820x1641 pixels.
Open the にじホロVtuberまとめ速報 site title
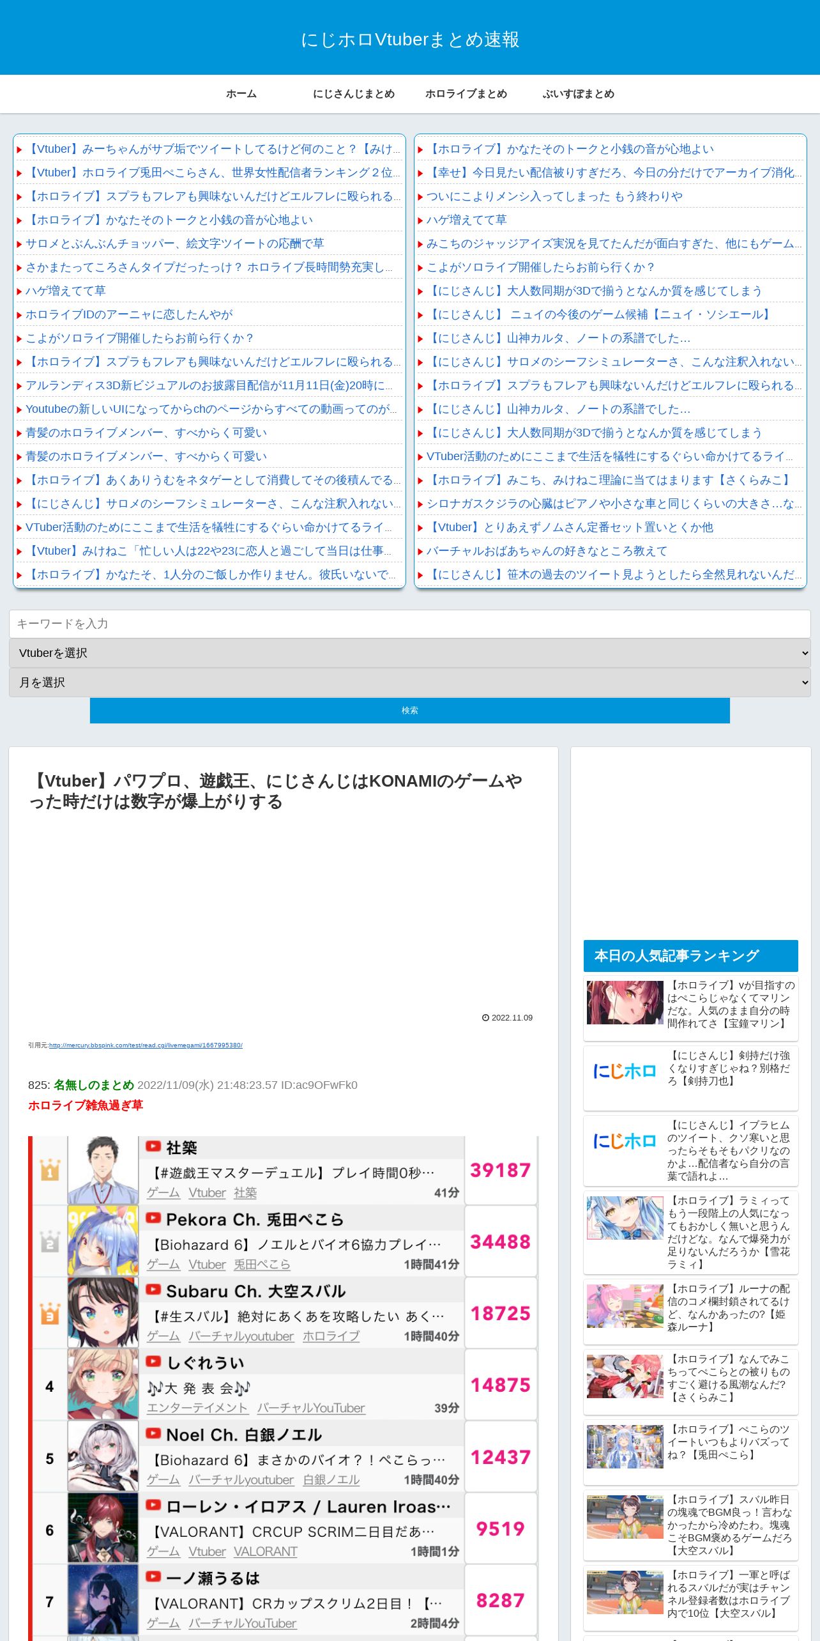[410, 40]
